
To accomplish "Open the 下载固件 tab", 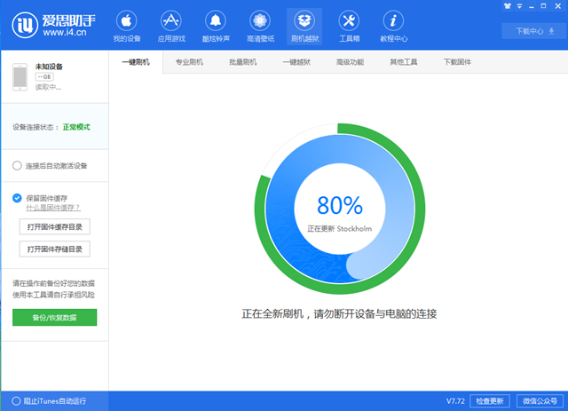I will pos(457,62).
